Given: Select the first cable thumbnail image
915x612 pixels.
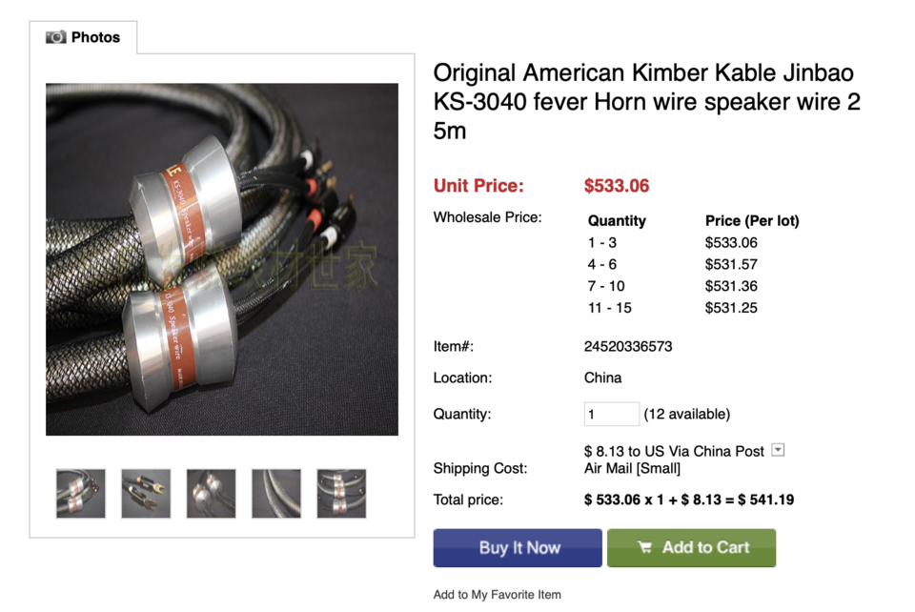Looking at the screenshot, I should [80, 494].
